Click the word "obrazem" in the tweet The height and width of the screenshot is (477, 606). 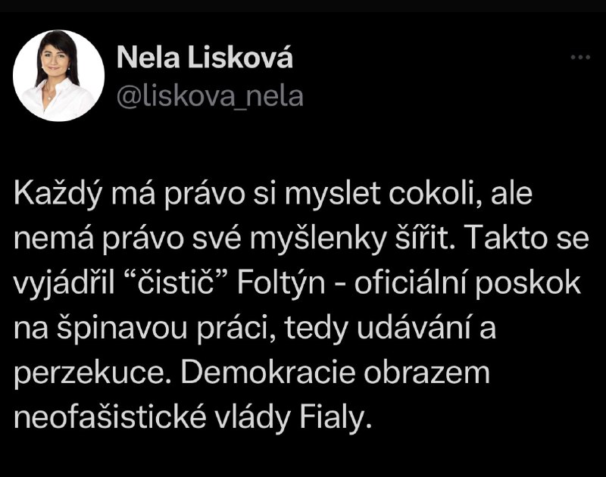(x=427, y=373)
